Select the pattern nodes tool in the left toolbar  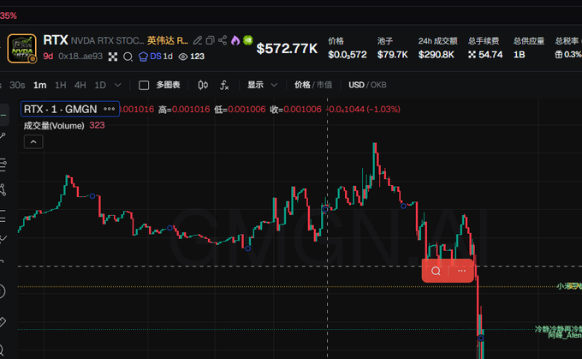[3, 190]
